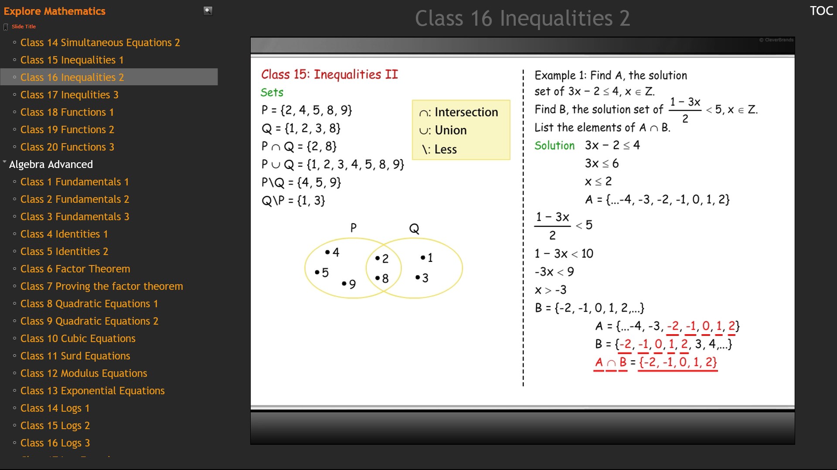Open Class 15 Inequalities 1

(72, 60)
